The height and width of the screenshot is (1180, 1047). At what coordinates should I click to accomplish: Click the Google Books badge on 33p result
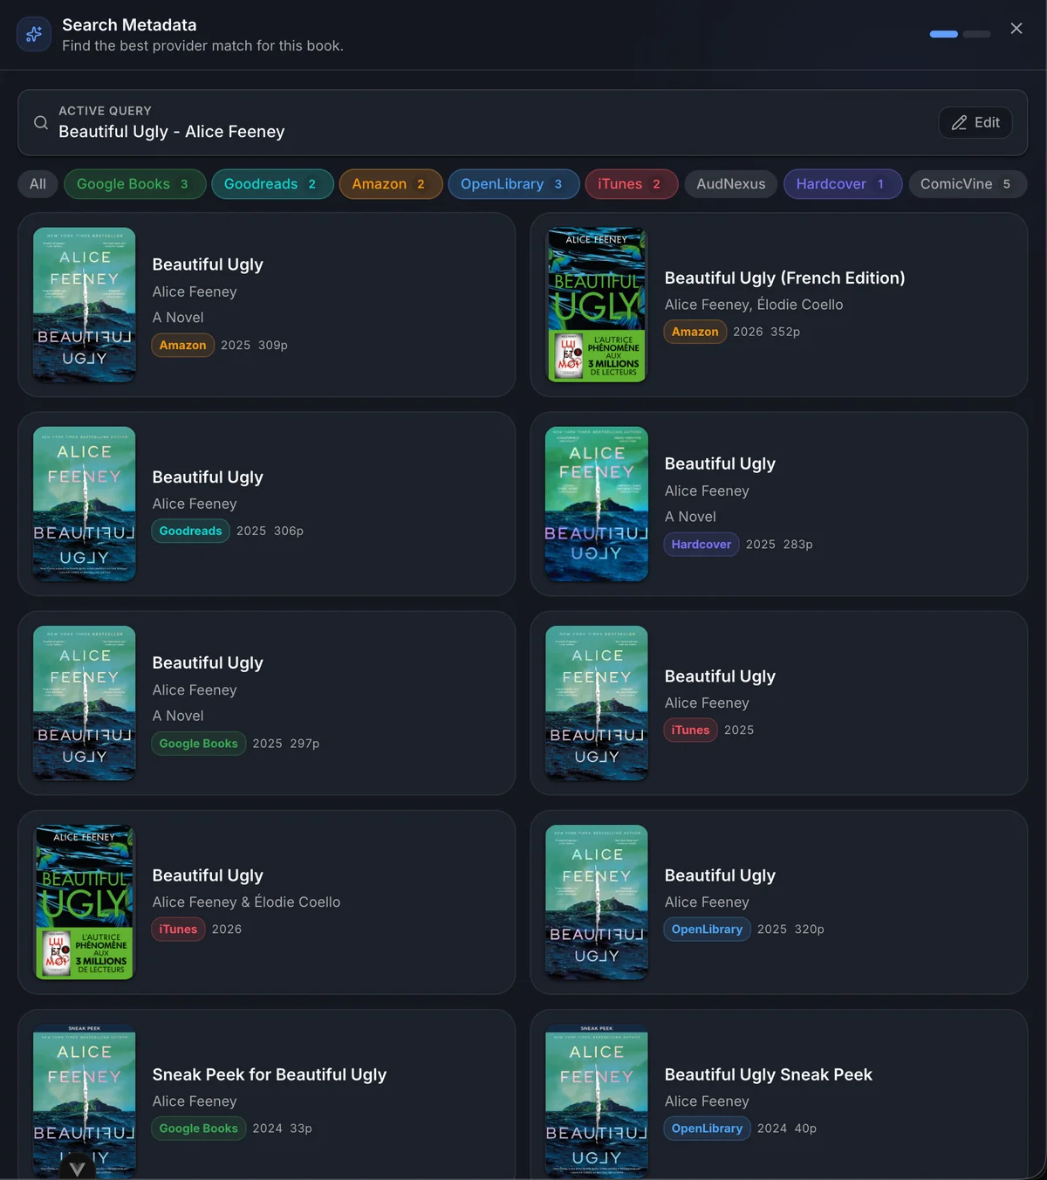tap(198, 1129)
